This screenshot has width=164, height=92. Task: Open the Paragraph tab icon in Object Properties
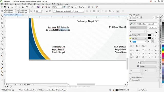tap(137, 18)
